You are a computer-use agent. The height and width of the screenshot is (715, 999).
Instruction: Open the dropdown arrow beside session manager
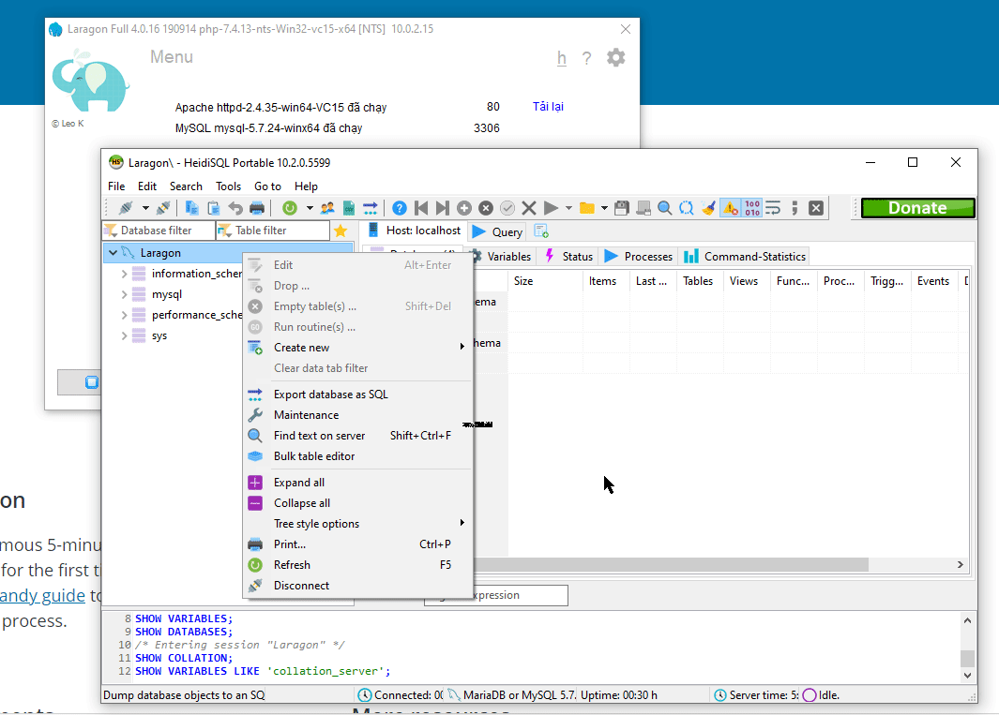[145, 207]
